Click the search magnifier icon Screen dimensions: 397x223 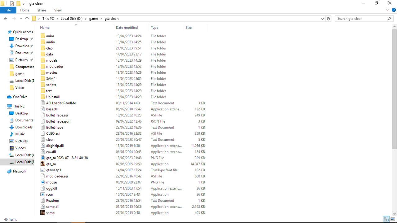[x=390, y=19]
